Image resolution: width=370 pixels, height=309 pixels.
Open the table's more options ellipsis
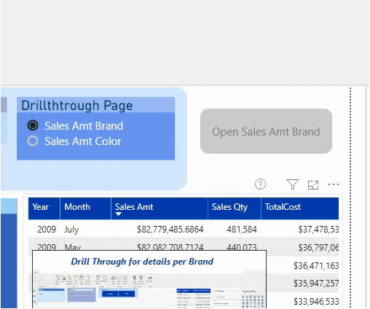[334, 184]
